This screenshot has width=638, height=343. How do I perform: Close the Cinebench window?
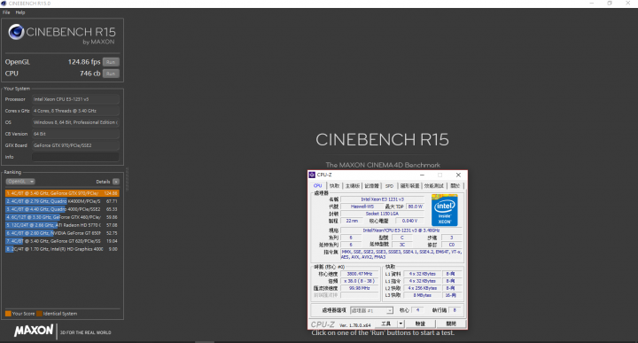(628, 4)
